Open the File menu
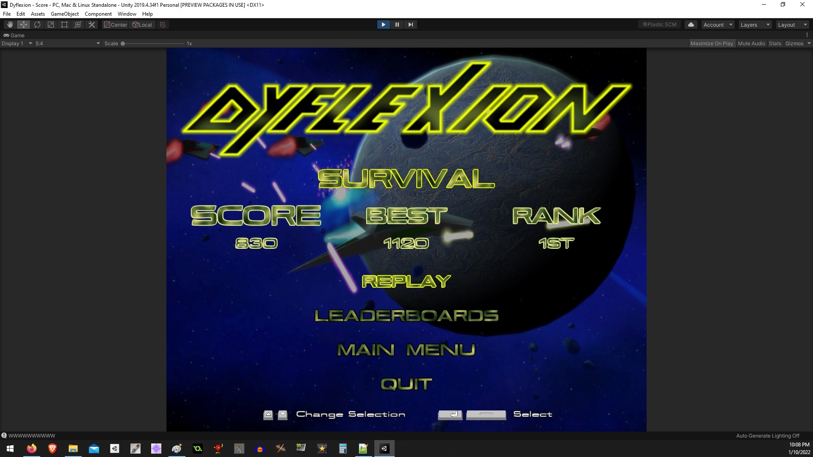Viewport: 813px width, 457px height. tap(7, 14)
